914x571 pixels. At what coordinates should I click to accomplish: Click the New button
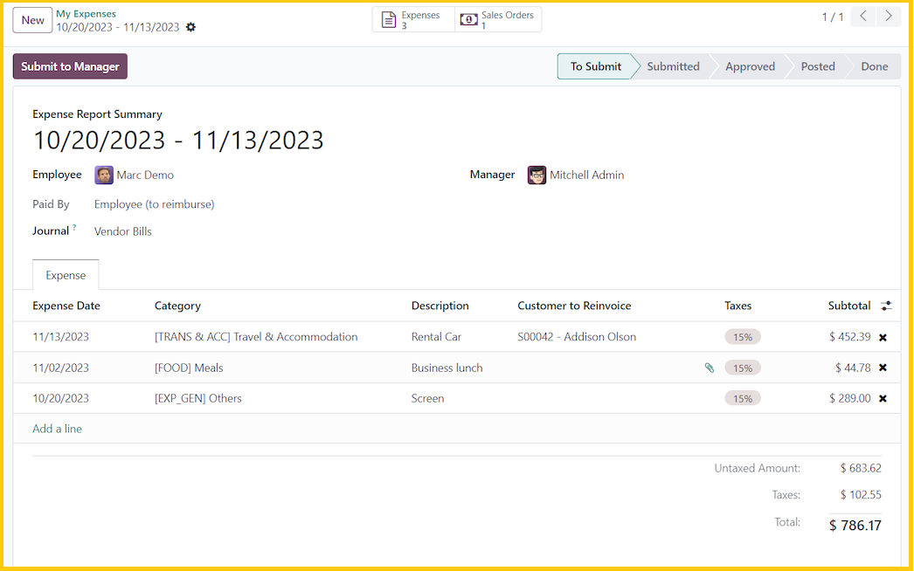(x=32, y=20)
